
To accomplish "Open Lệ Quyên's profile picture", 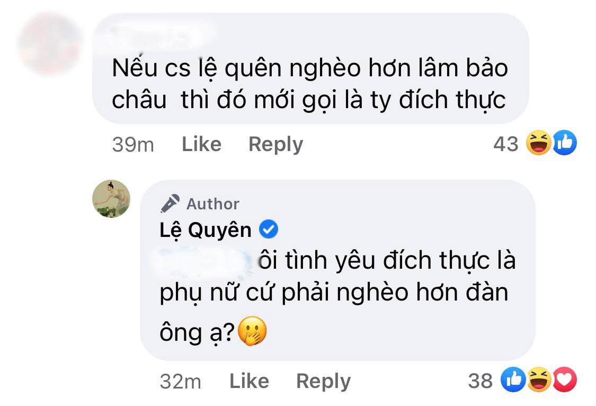I will (x=111, y=199).
